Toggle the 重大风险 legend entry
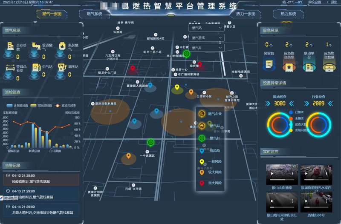The width and height of the screenshot is (341, 224). coord(210,183)
